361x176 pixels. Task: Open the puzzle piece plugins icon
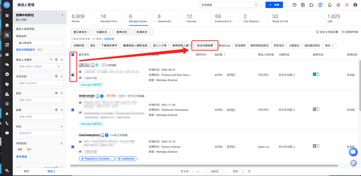point(311,5)
